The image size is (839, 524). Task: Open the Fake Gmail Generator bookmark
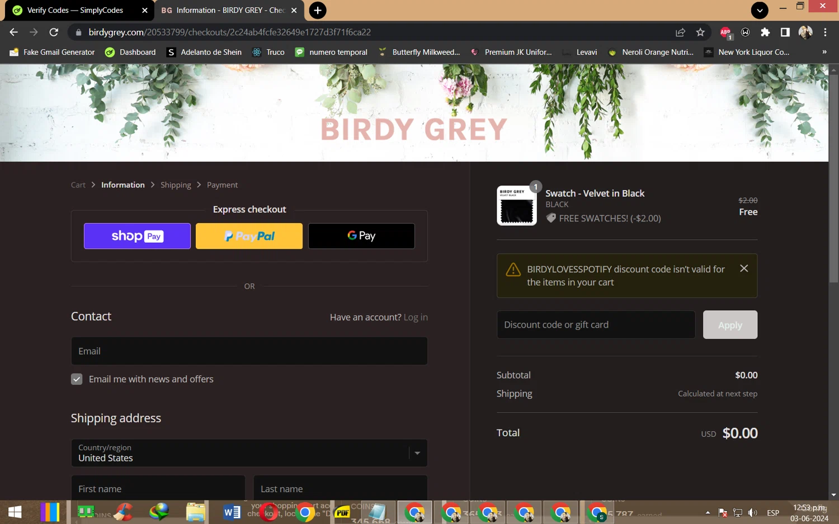[x=53, y=52]
